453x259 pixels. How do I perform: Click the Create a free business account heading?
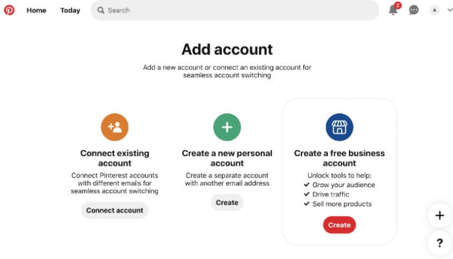tap(340, 158)
